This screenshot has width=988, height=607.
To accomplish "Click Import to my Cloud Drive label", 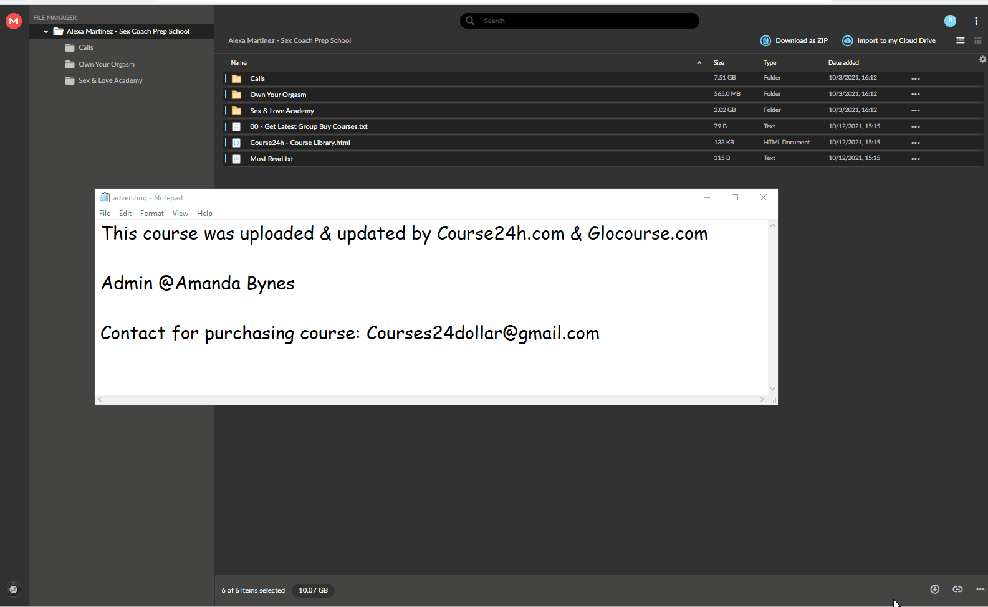I will pos(896,40).
